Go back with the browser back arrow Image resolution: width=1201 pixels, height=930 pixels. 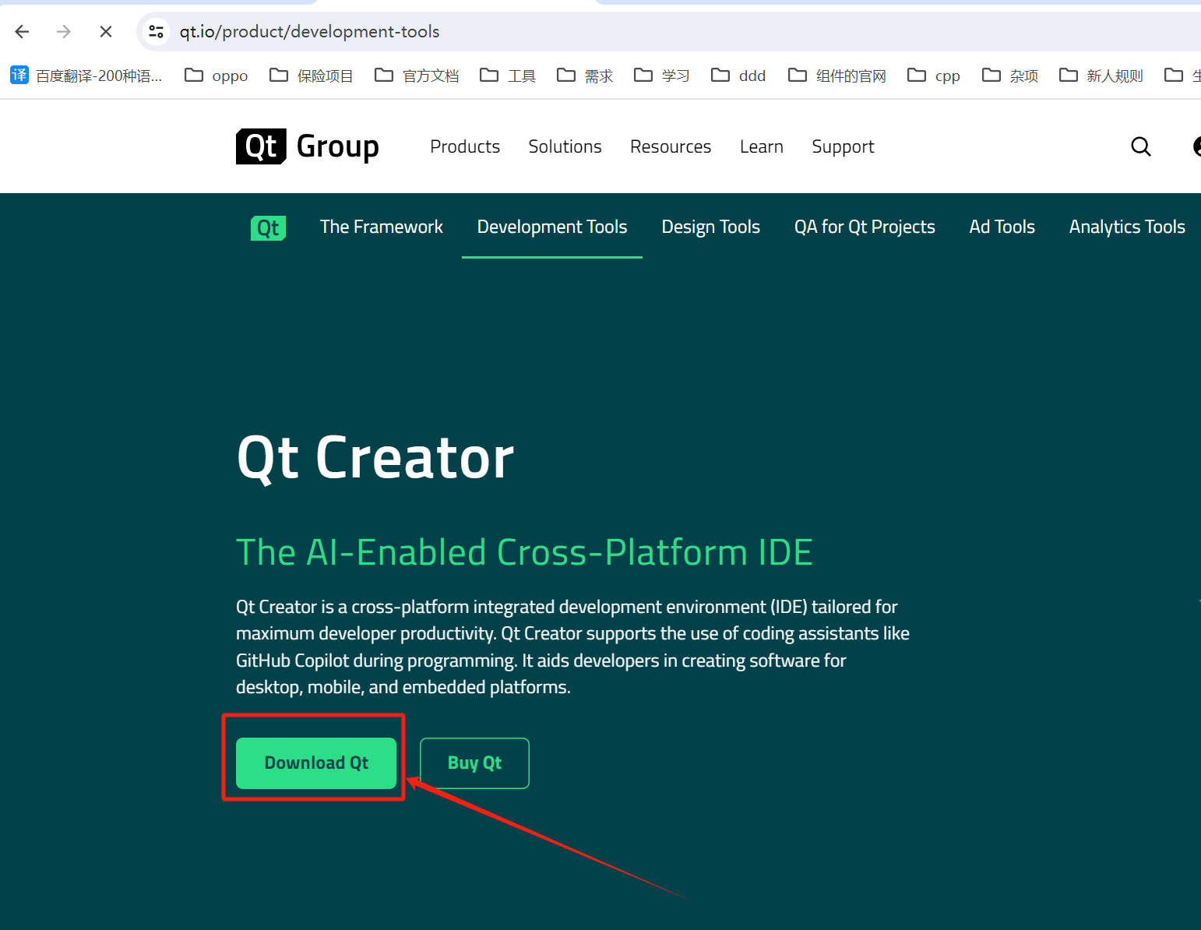22,31
